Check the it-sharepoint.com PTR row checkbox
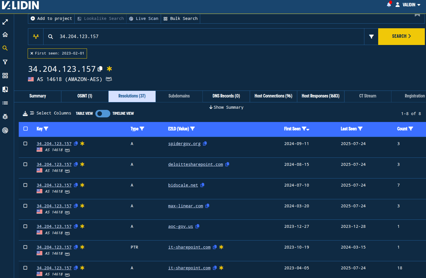Image resolution: width=426 pixels, height=278 pixels. click(x=25, y=247)
